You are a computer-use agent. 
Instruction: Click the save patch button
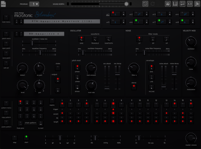point(6,54)
